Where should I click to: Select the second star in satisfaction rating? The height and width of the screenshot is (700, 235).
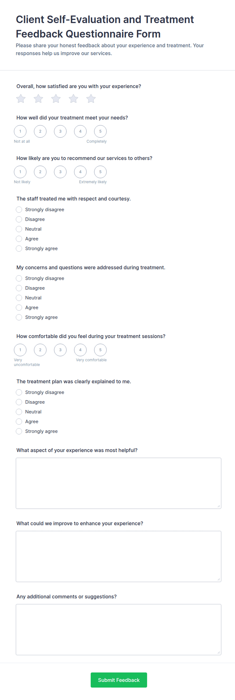(38, 99)
